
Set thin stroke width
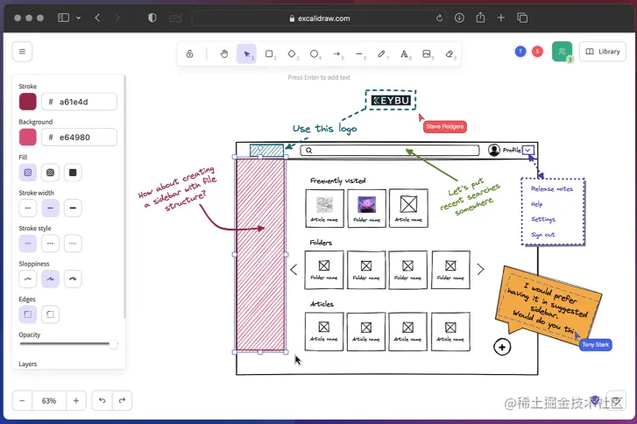[x=28, y=208]
